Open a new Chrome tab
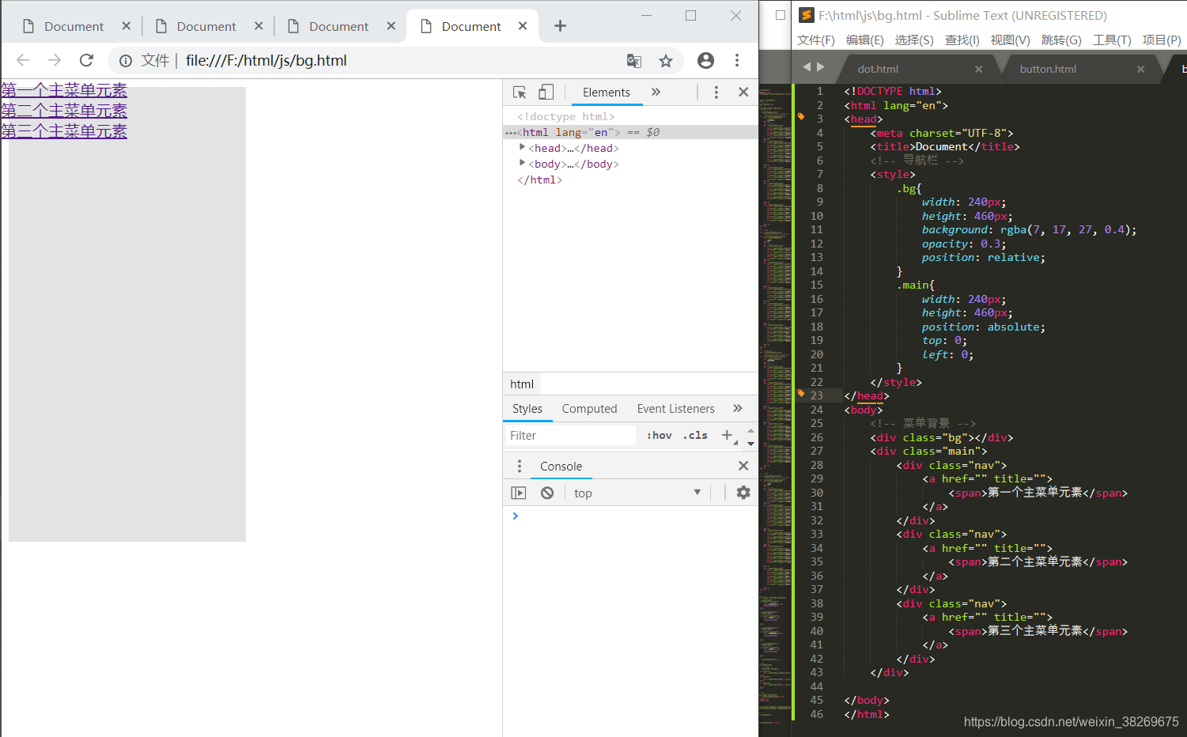 tap(560, 26)
